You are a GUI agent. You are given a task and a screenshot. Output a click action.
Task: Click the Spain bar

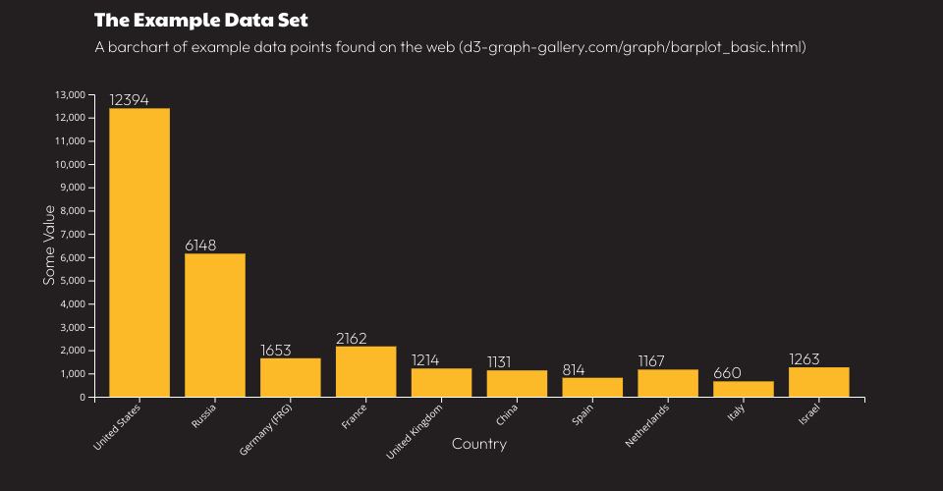(592, 388)
